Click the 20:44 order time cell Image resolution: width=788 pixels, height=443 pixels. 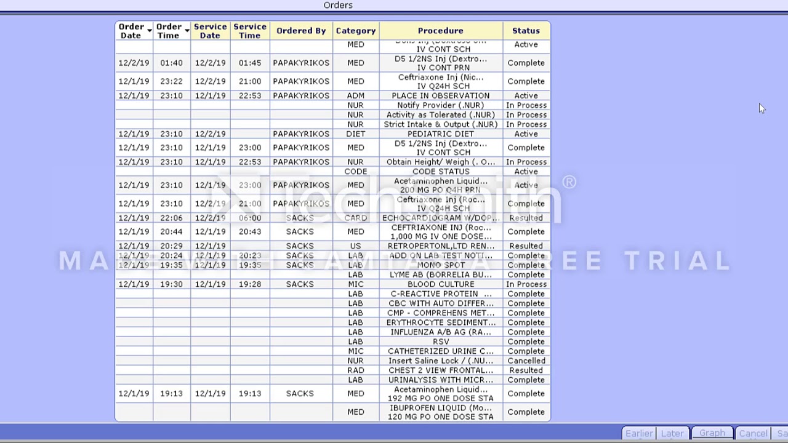[171, 232]
